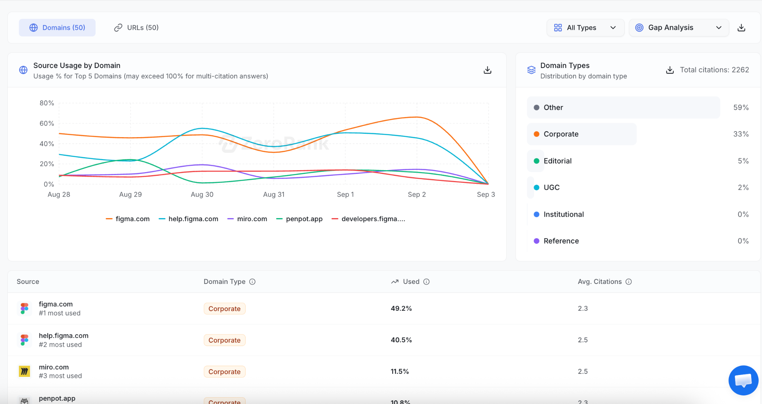
Task: Toggle penpot.app series in chart legend
Action: point(299,219)
